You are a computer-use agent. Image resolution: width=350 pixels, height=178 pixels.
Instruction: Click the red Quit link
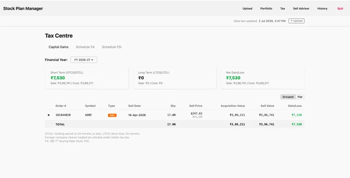point(340,8)
